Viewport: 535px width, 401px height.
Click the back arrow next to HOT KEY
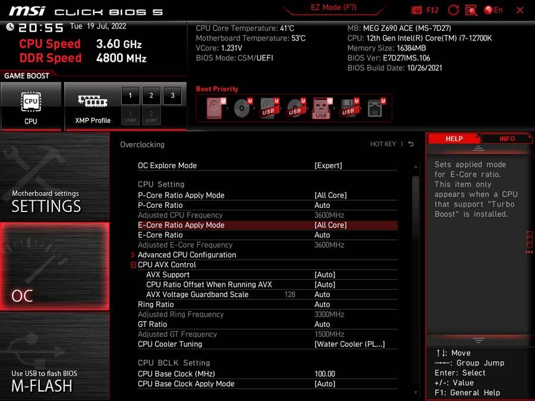pos(411,144)
